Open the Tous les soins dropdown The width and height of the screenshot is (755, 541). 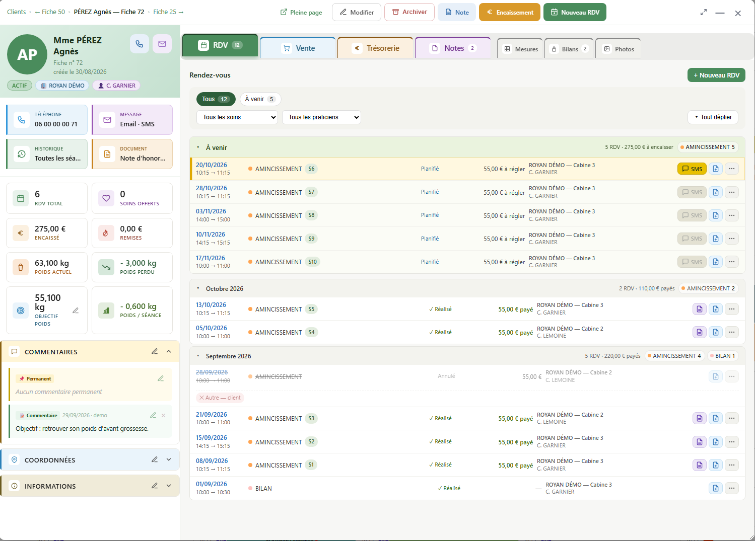(237, 117)
